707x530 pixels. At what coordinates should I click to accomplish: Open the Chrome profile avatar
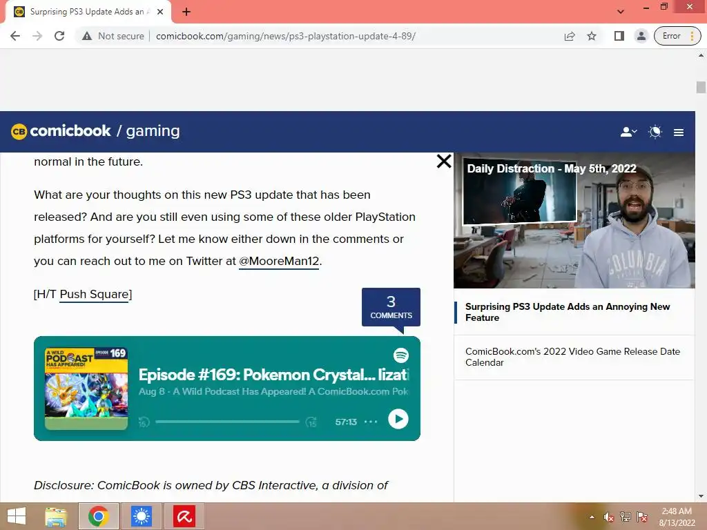(x=641, y=36)
